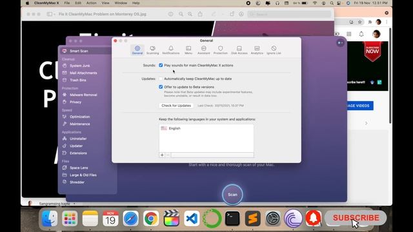Screen dimensions: 413x232
Task: Click the Preview search field
Action: 289,14
